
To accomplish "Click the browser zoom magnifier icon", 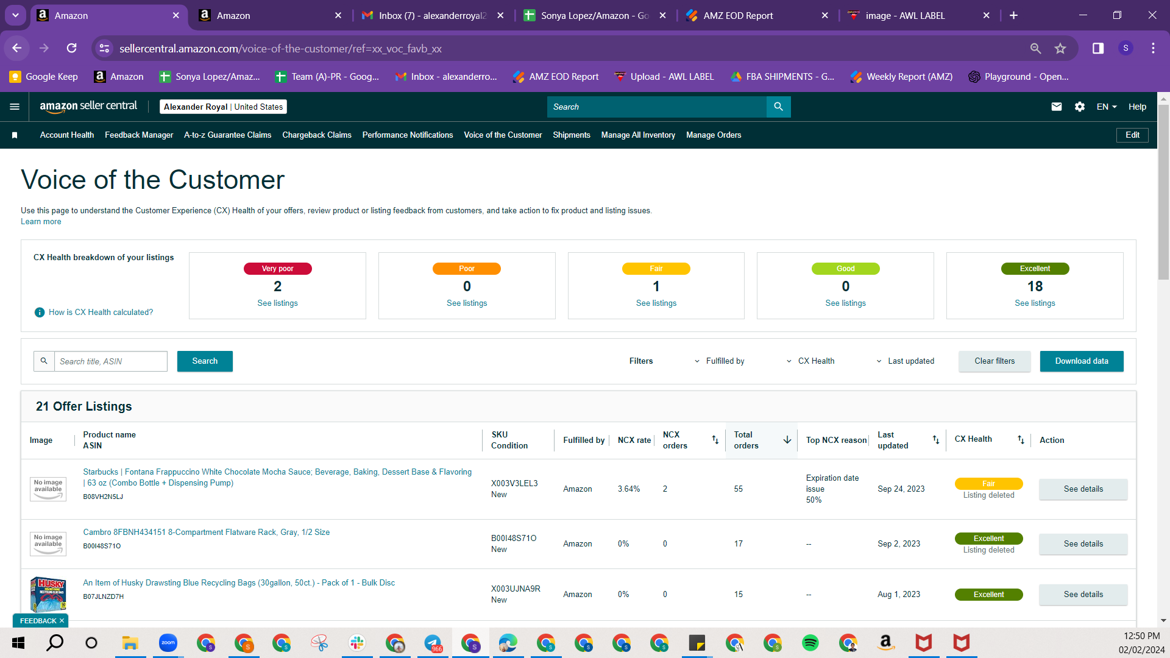I will click(1035, 48).
